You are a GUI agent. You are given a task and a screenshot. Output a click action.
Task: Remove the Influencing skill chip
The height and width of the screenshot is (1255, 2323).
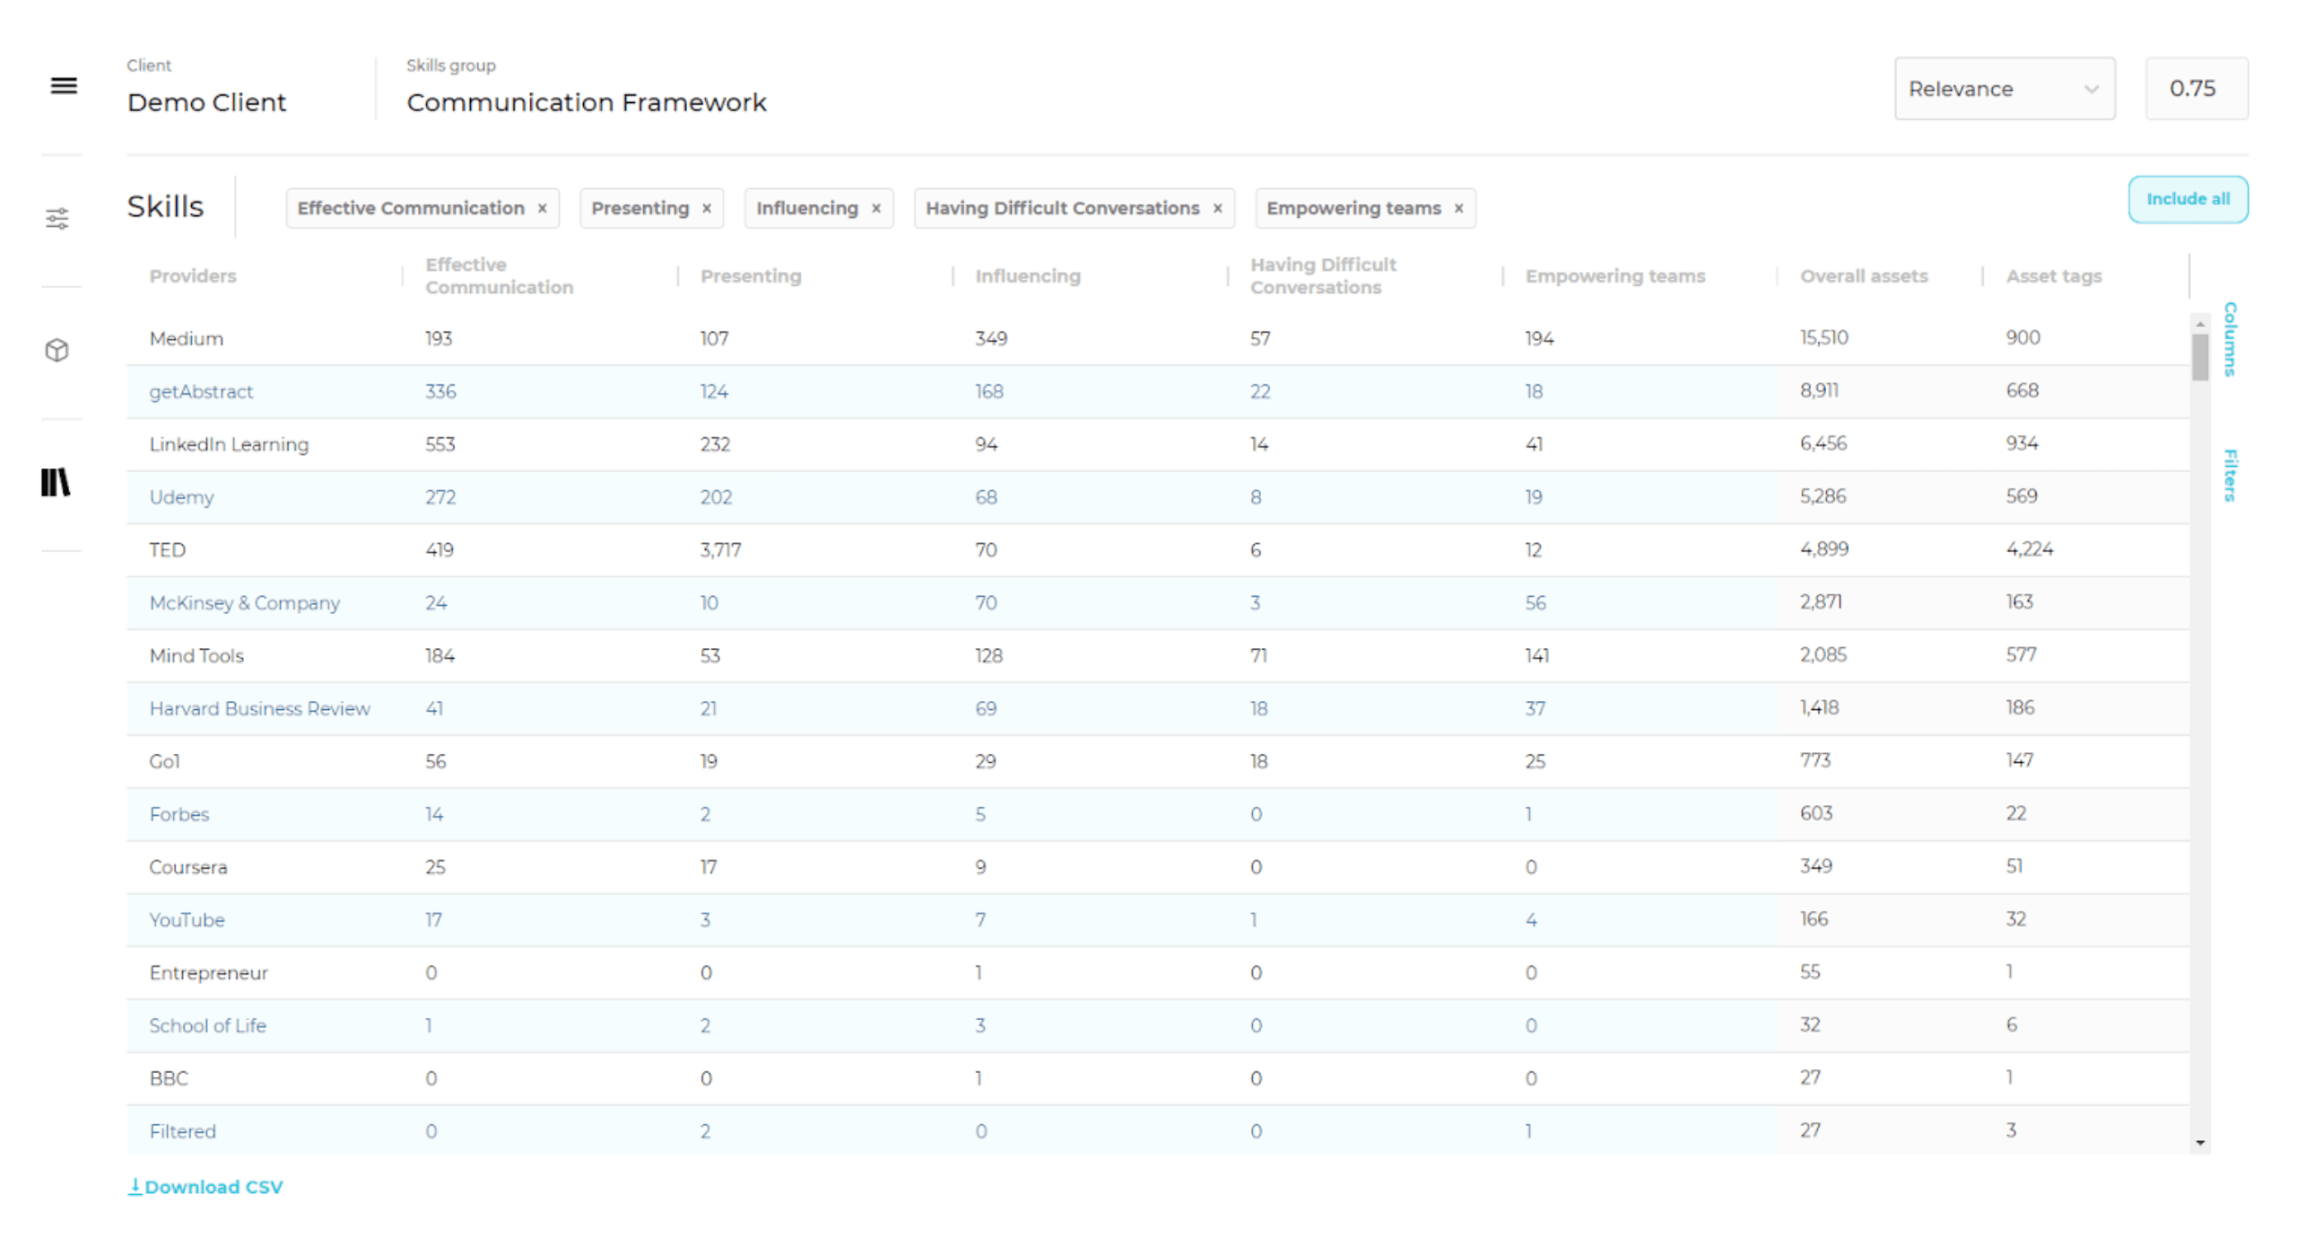[x=875, y=208]
